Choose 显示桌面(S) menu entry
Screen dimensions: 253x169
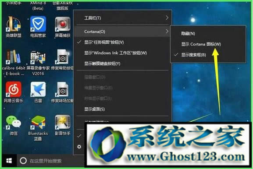(123, 109)
